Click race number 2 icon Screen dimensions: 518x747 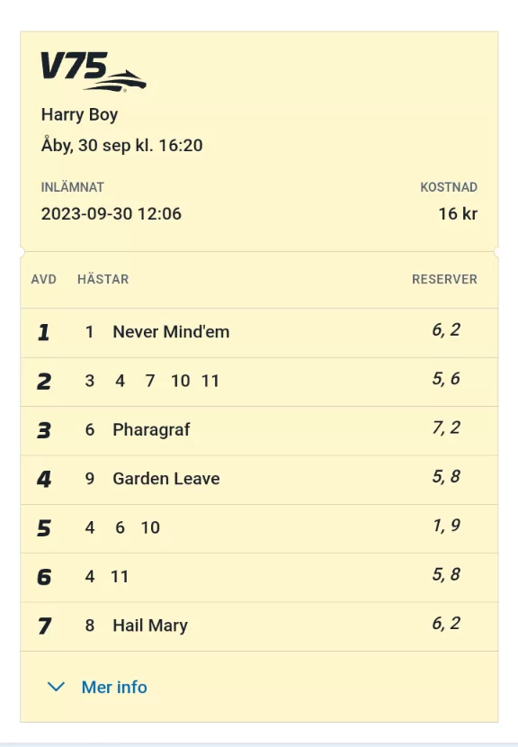pos(44,381)
